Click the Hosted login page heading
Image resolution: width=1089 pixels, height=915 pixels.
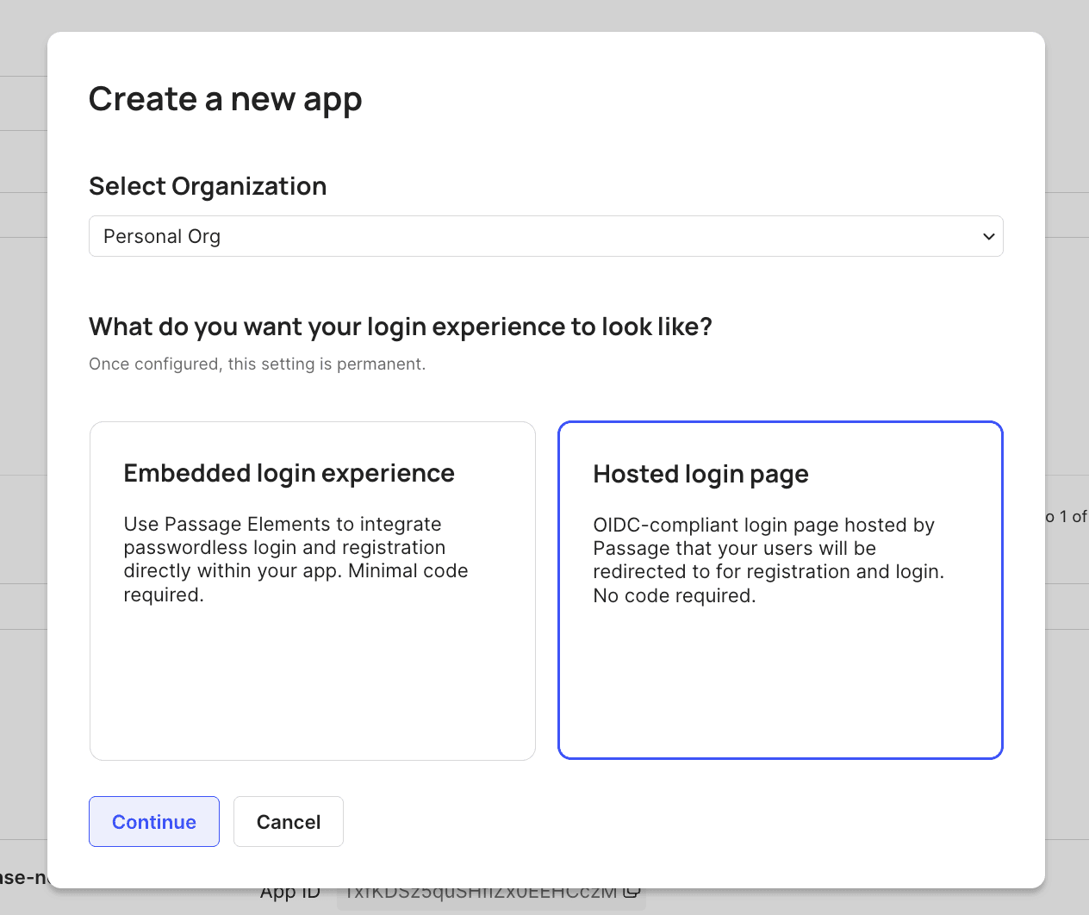coord(700,473)
